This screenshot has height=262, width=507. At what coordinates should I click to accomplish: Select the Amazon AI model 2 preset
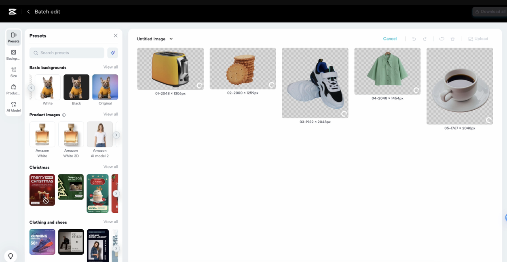(x=99, y=134)
